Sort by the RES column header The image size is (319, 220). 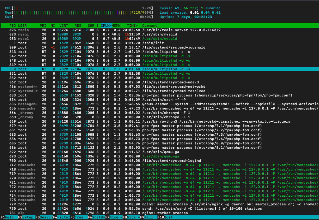click(x=78, y=26)
